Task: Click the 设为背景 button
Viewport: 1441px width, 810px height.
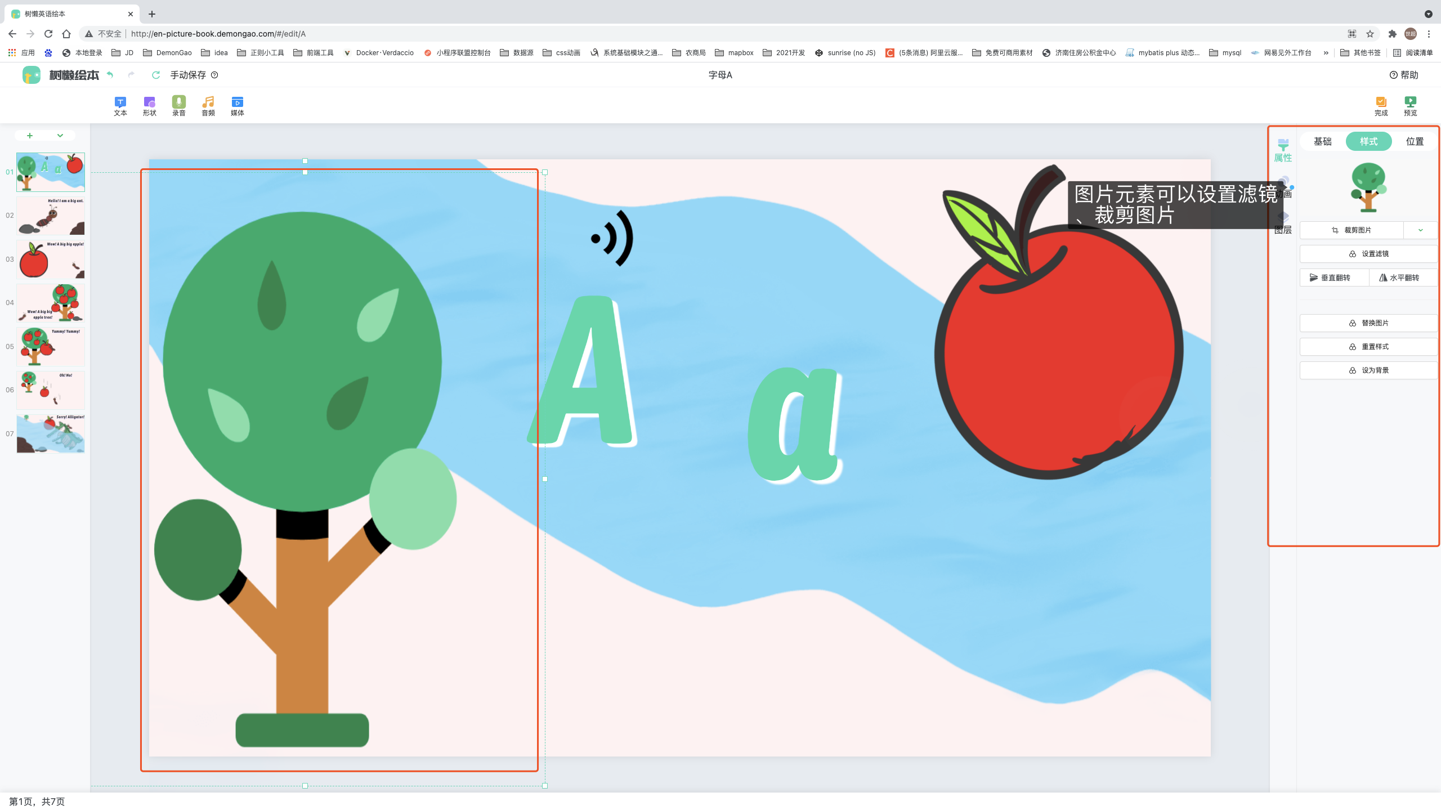Action: point(1368,370)
